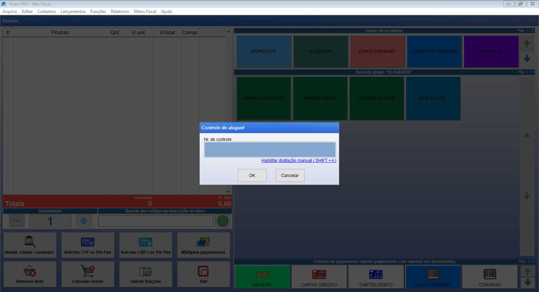Select the COMBOS DE INGRESSO group
Screen dimensions: 539x292
434,51
